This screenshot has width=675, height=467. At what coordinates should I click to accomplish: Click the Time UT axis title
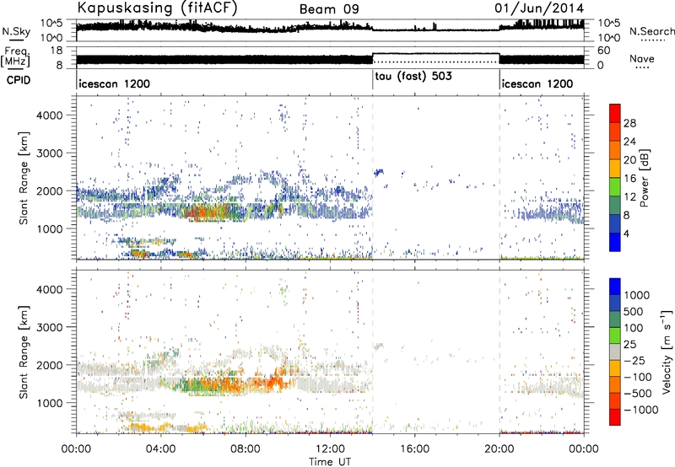[330, 462]
